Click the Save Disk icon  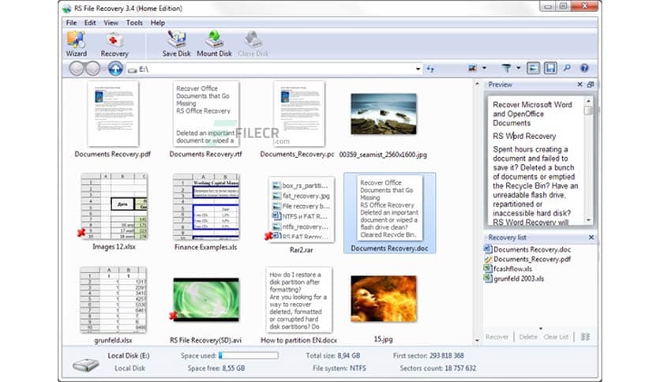click(x=177, y=43)
